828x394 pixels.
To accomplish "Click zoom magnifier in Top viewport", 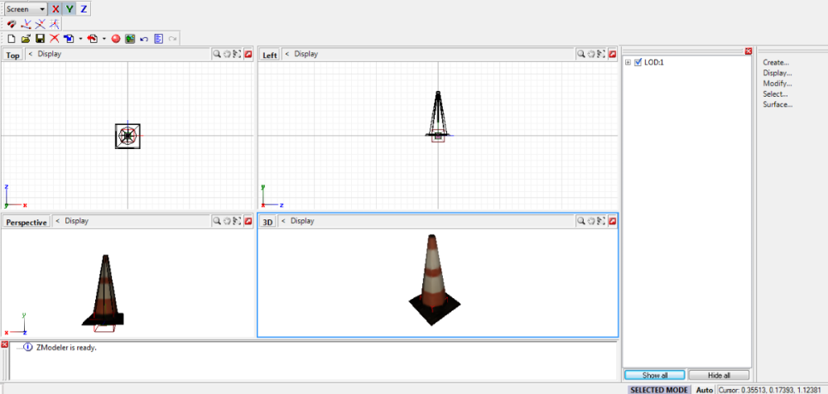I will pyautogui.click(x=217, y=55).
